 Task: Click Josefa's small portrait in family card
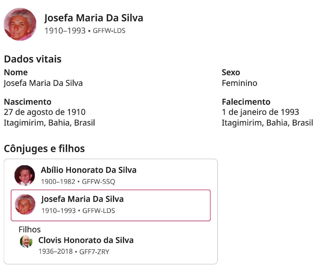pyautogui.click(x=25, y=204)
